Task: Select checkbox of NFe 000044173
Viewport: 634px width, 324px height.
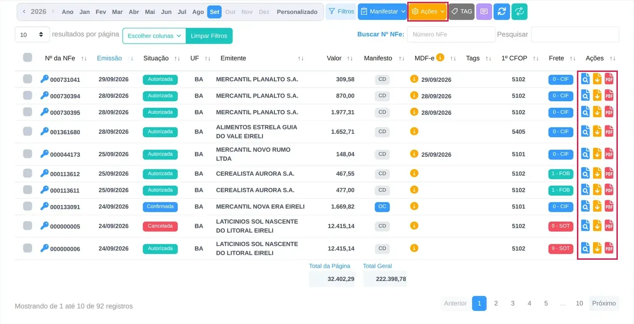Action: tap(28, 154)
